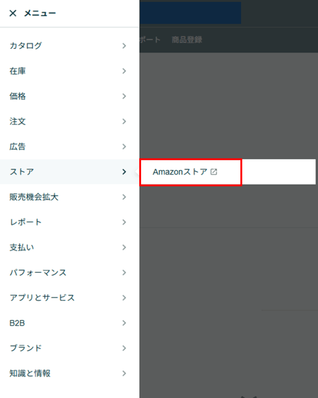The height and width of the screenshot is (398, 318).
Task: Click the 商品登録 tab in top bar
Action: [x=187, y=40]
